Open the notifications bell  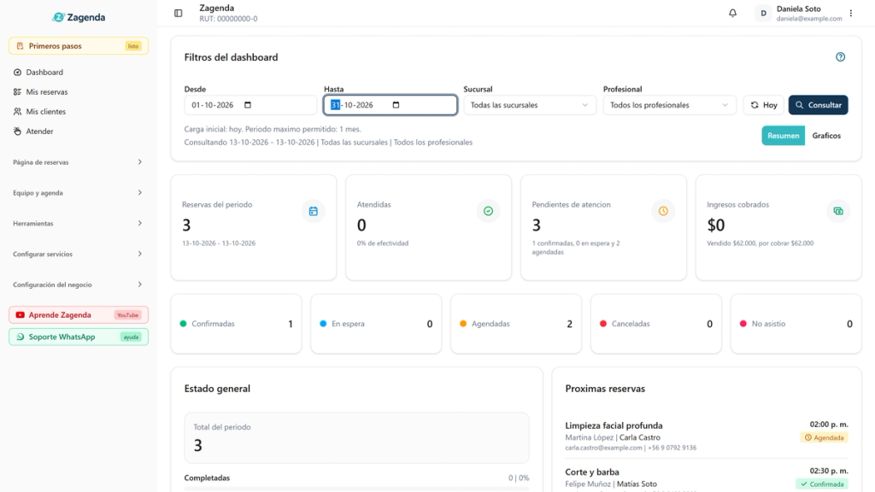[x=732, y=13]
